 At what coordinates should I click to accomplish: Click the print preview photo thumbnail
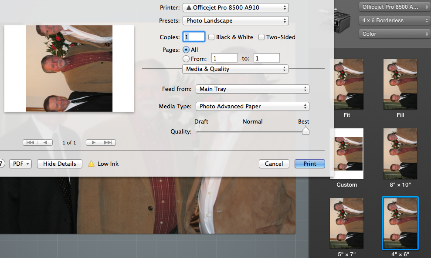pos(69,68)
